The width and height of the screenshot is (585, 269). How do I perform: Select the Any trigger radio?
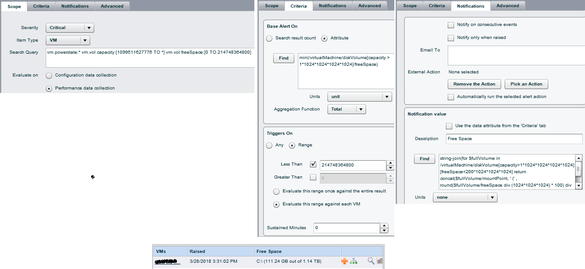(x=269, y=145)
